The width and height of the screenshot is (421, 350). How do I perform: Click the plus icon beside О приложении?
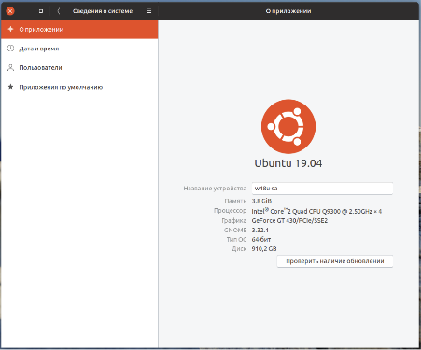[x=10, y=29]
